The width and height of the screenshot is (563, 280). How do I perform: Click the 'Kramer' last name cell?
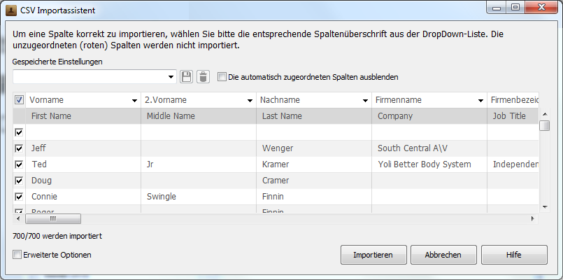tap(314, 164)
